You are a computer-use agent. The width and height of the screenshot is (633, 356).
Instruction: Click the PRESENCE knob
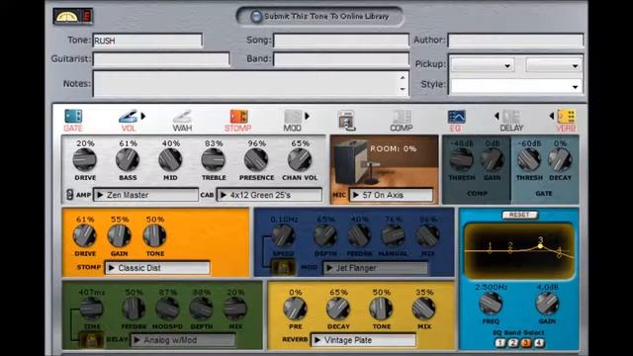click(256, 160)
